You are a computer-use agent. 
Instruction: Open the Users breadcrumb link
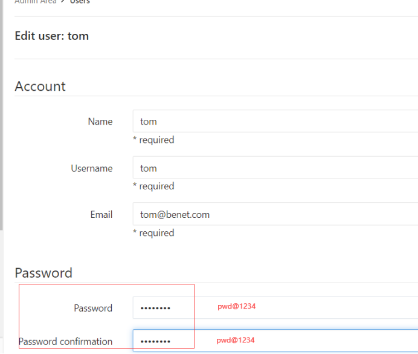pyautogui.click(x=80, y=2)
